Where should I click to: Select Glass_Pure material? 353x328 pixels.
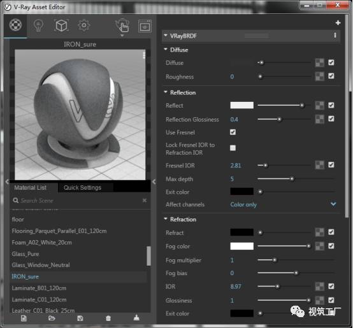coord(25,254)
